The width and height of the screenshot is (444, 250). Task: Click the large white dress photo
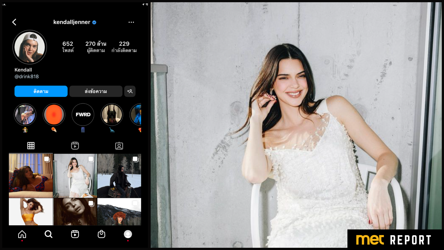pyautogui.click(x=296, y=125)
